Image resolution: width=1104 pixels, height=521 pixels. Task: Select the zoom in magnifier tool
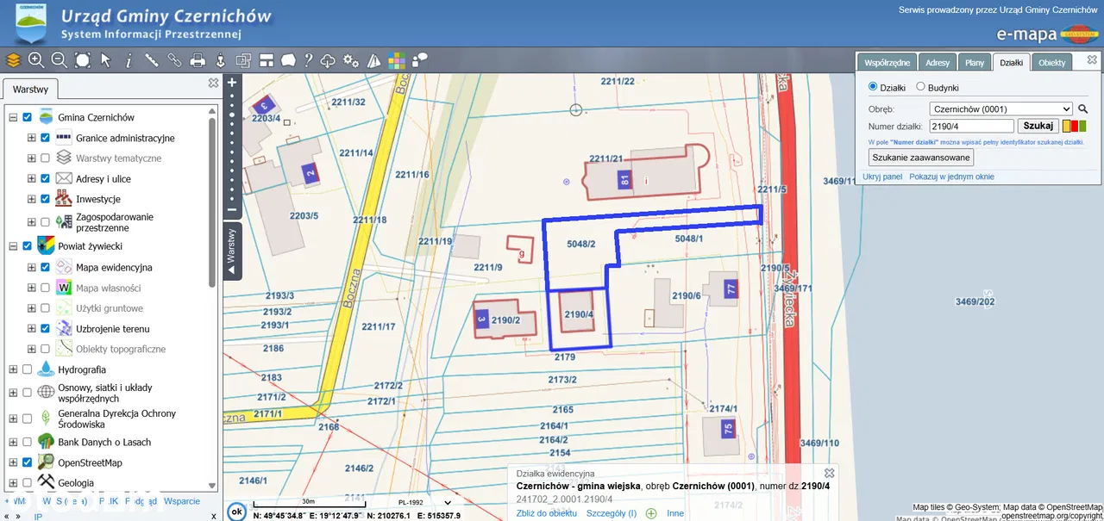(36, 60)
